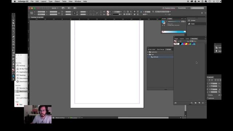Select the Pen tool
The image size is (233, 131).
13,37
